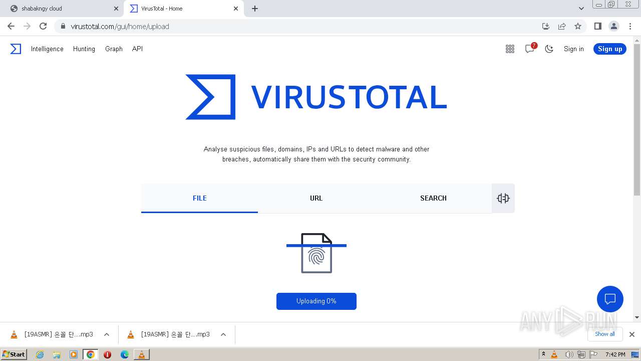This screenshot has height=361, width=641.
Task: Open Graph menu item
Action: pos(114,49)
